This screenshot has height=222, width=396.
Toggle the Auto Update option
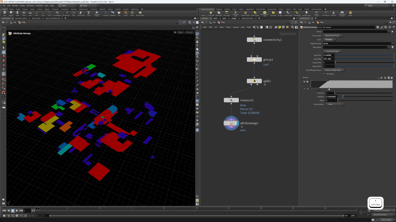coord(386,220)
